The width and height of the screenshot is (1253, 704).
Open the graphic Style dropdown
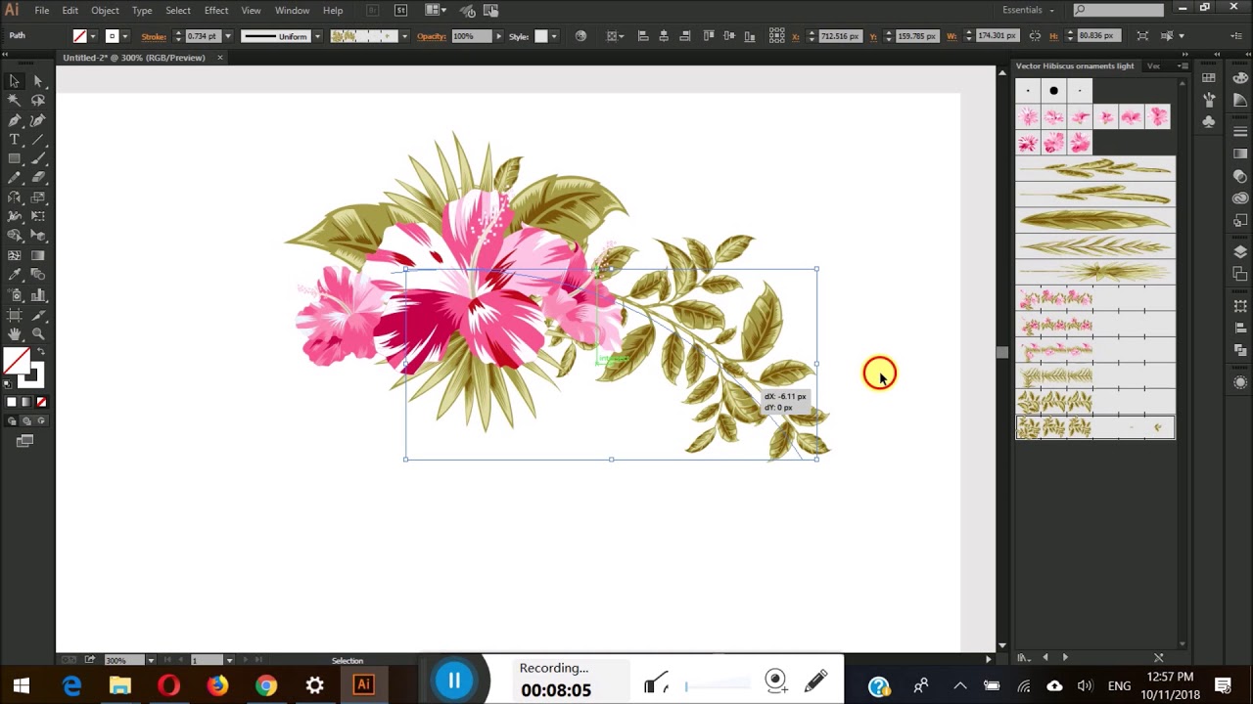(x=554, y=36)
